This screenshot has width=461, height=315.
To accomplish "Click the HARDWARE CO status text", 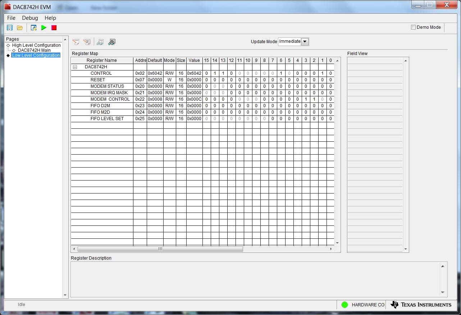I will [368, 305].
